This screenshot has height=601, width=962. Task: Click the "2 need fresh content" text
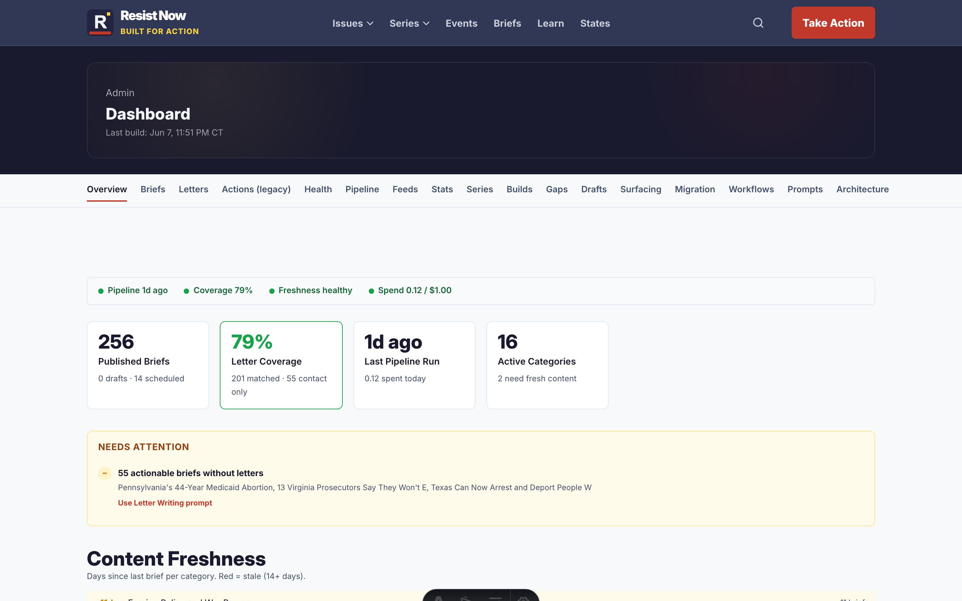click(x=537, y=378)
